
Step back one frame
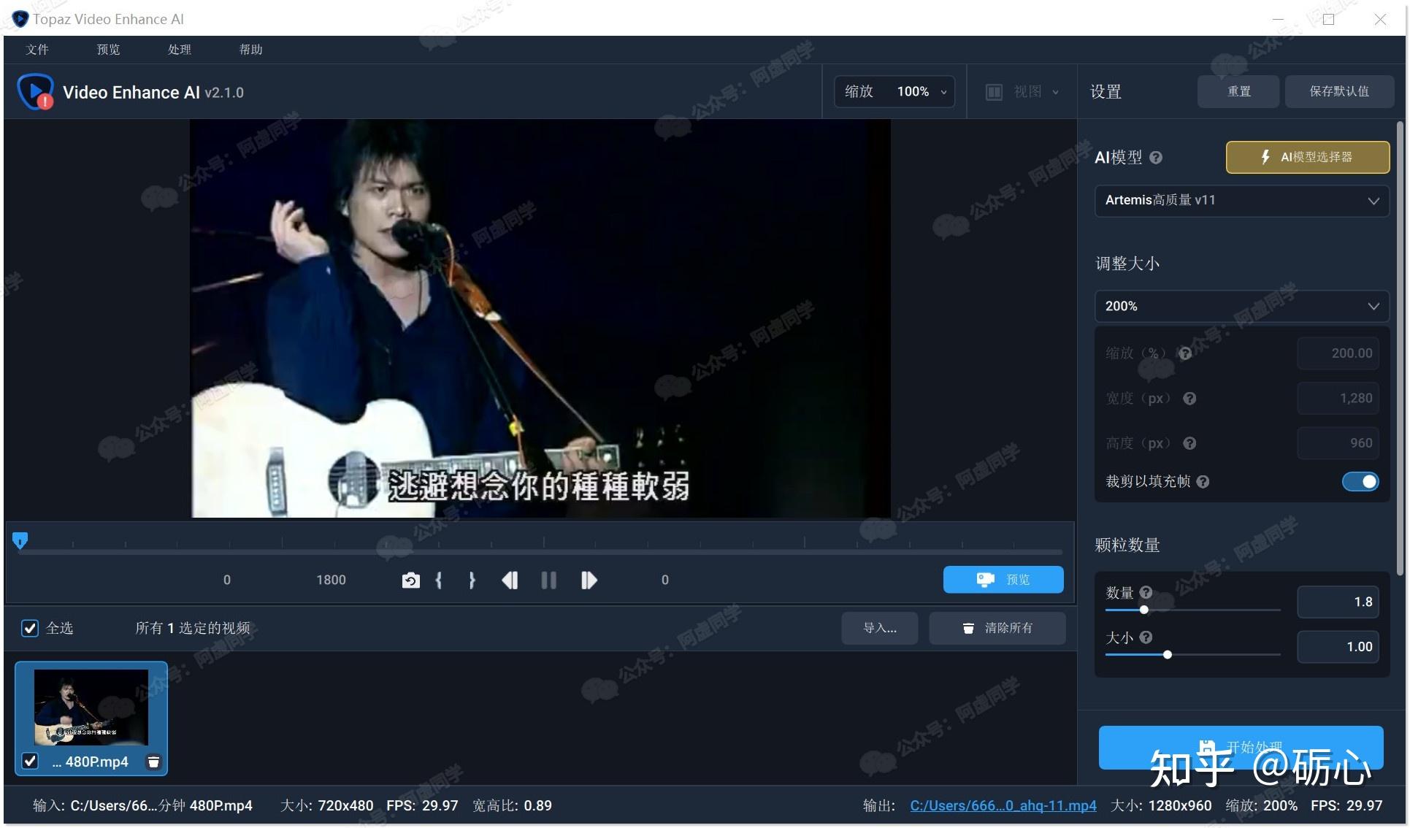(510, 580)
